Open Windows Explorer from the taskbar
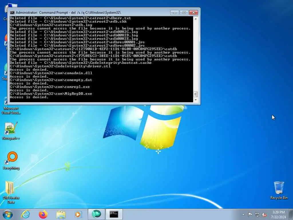 click(x=61, y=214)
